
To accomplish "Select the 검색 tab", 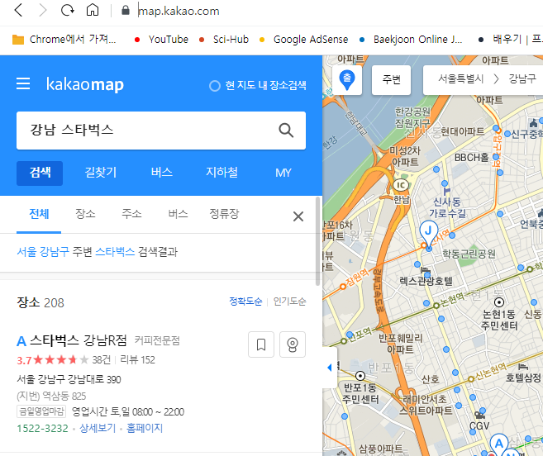I will click(x=40, y=173).
